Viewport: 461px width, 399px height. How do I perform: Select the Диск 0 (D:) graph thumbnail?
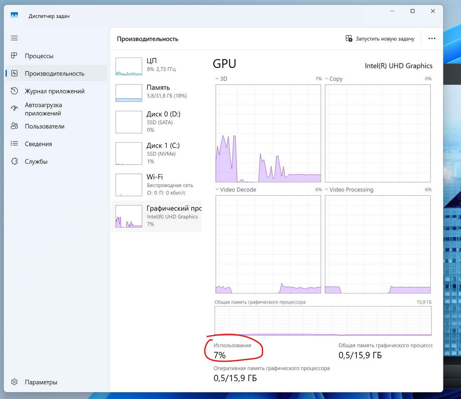pos(129,122)
